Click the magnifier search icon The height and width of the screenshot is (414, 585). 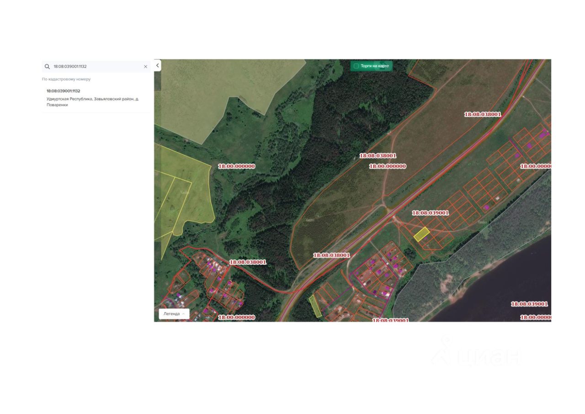pyautogui.click(x=47, y=67)
